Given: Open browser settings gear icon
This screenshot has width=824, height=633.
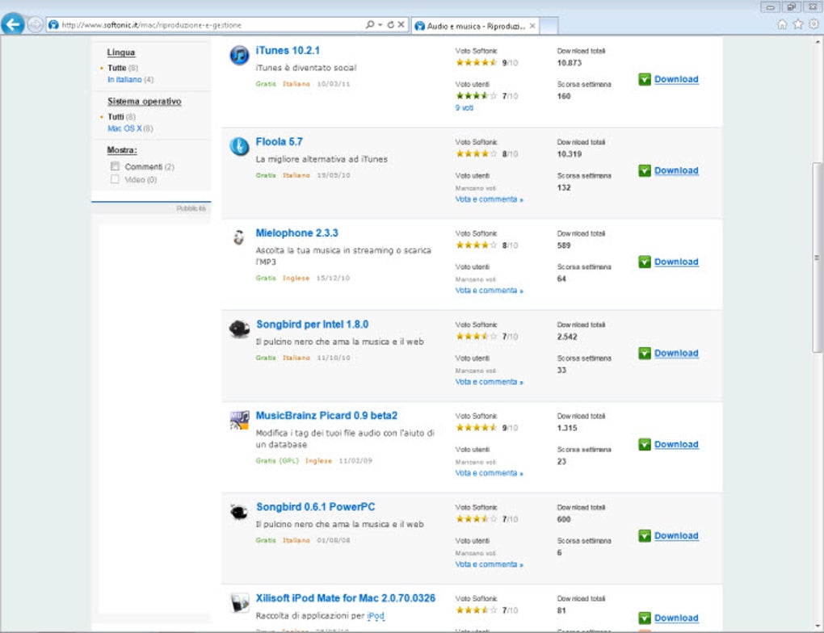Looking at the screenshot, I should tap(813, 24).
